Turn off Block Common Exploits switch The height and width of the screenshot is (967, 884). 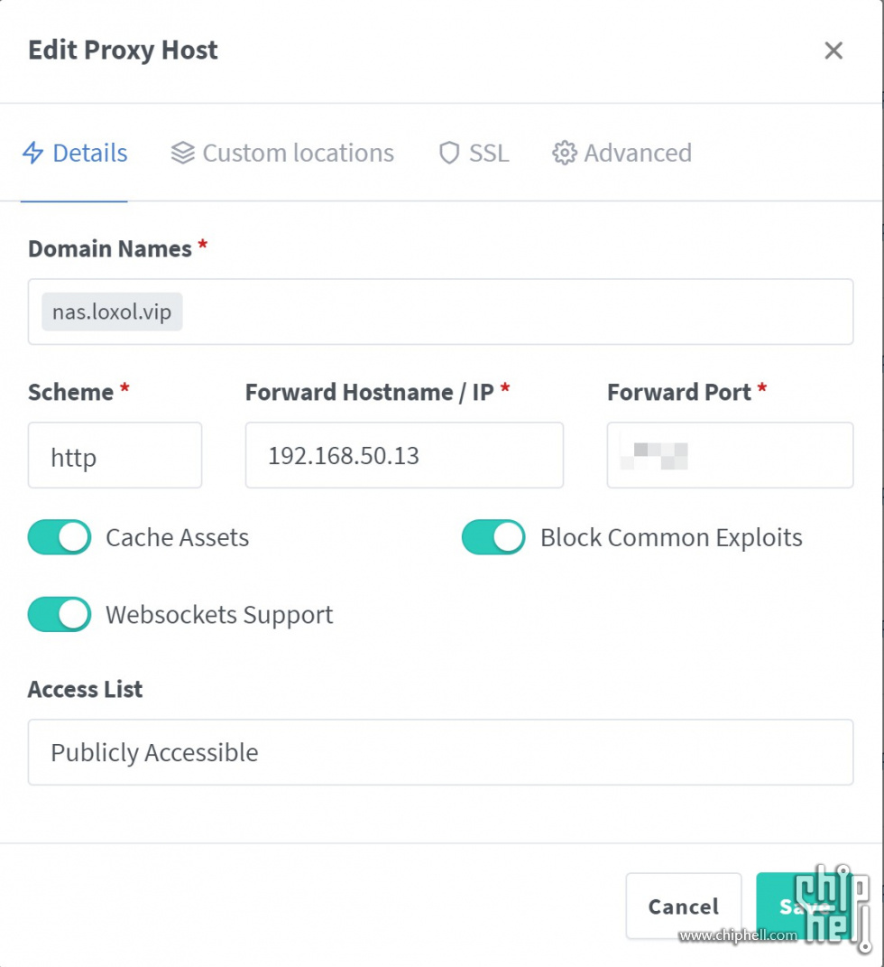[493, 537]
